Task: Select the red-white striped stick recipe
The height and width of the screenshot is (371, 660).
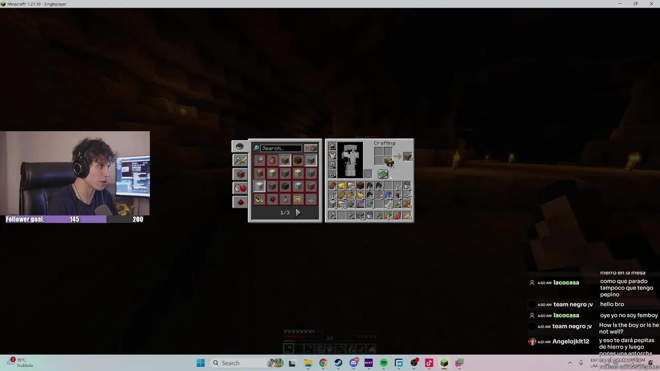Action: 285,199
